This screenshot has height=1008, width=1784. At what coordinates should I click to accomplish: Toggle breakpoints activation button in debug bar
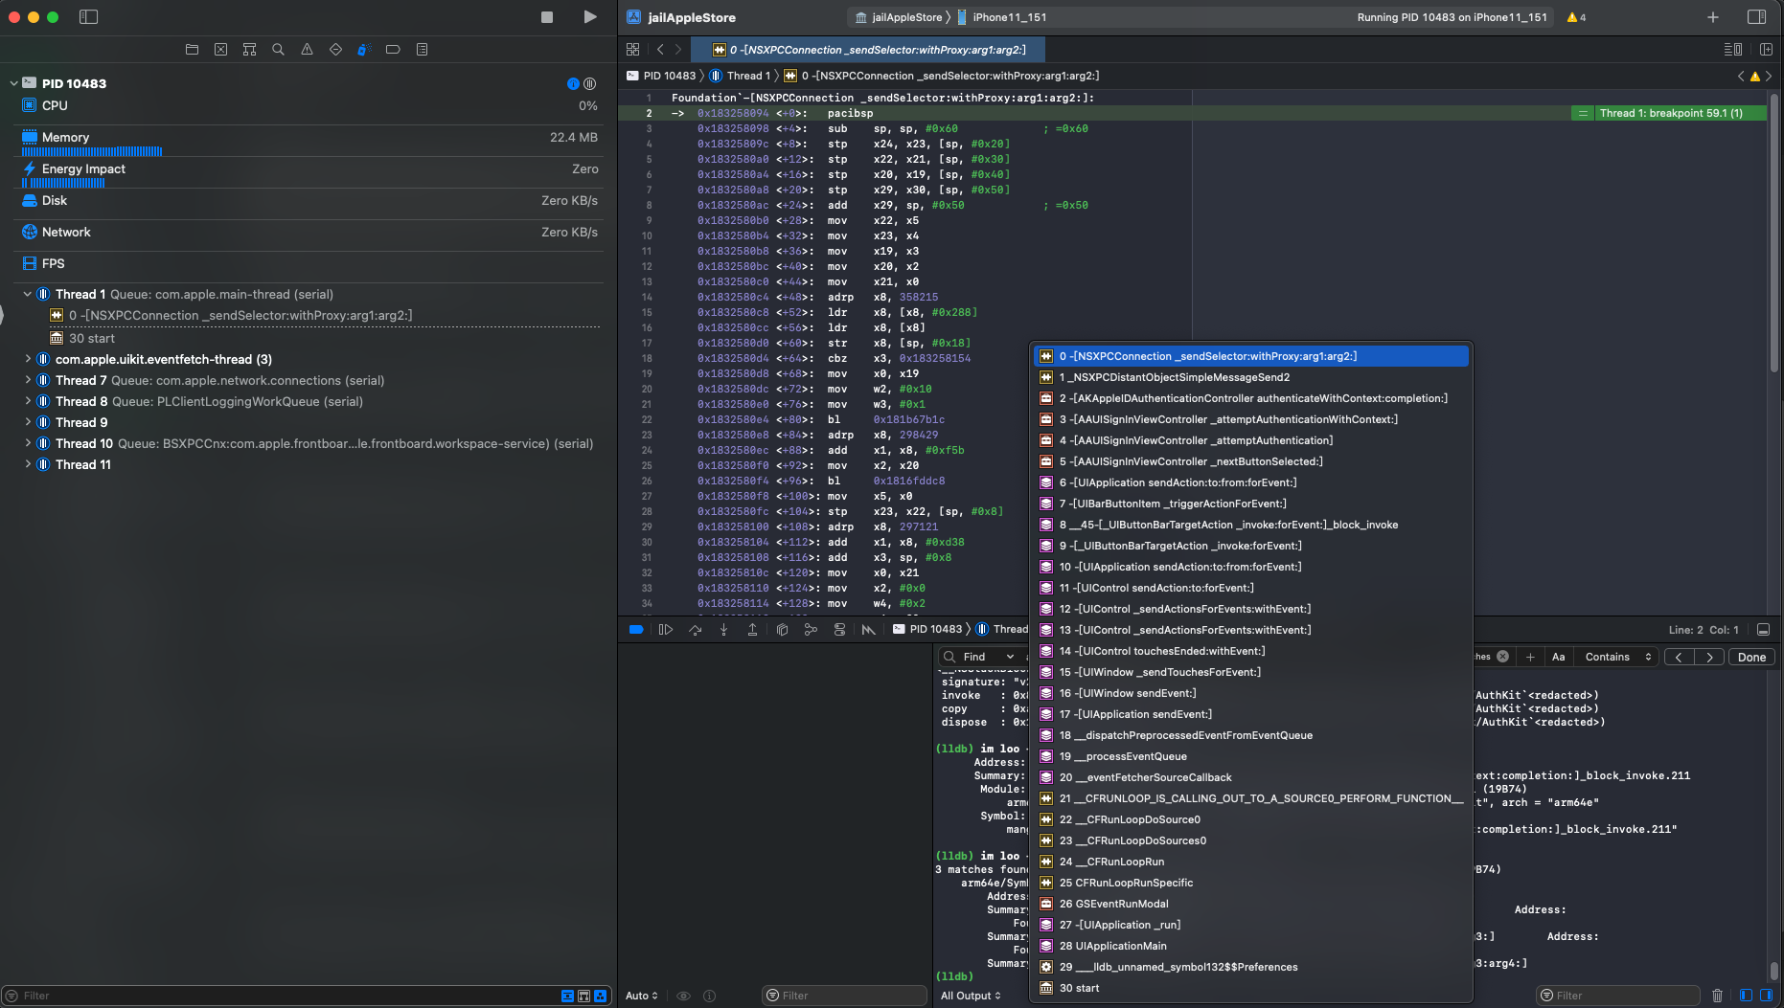[636, 629]
